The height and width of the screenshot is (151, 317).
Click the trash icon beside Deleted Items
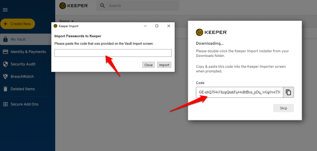(x=5, y=89)
